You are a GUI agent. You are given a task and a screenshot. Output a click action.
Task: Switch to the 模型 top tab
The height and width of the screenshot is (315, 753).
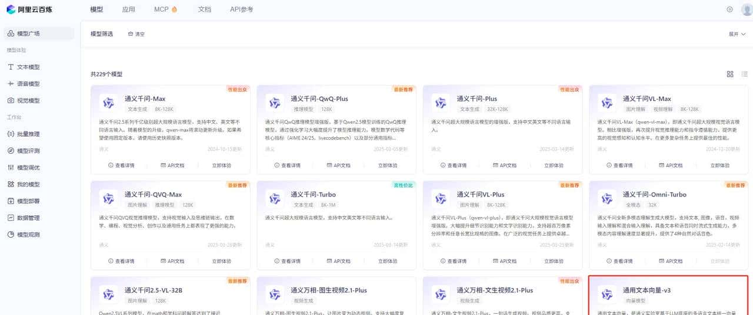click(x=97, y=9)
